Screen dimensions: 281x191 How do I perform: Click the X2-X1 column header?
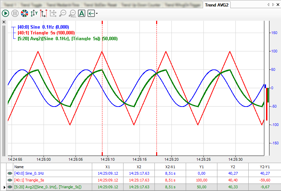click(170, 167)
